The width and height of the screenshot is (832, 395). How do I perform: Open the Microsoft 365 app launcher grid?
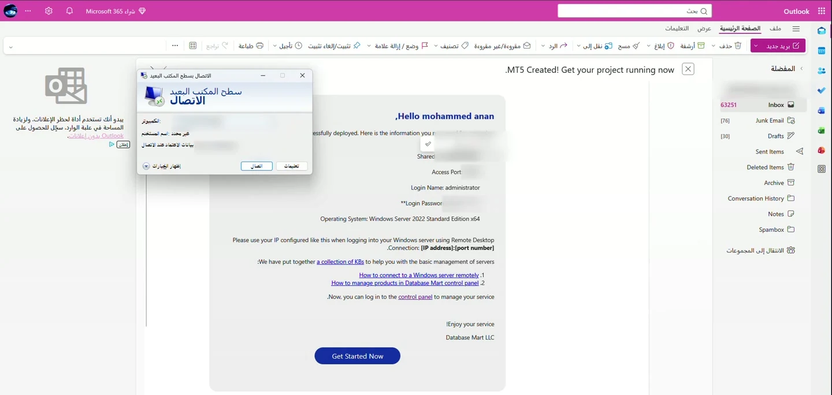[822, 11]
